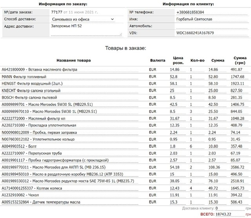
Task: Click the empty 'Автомобиль' field
Action: (212, 26)
